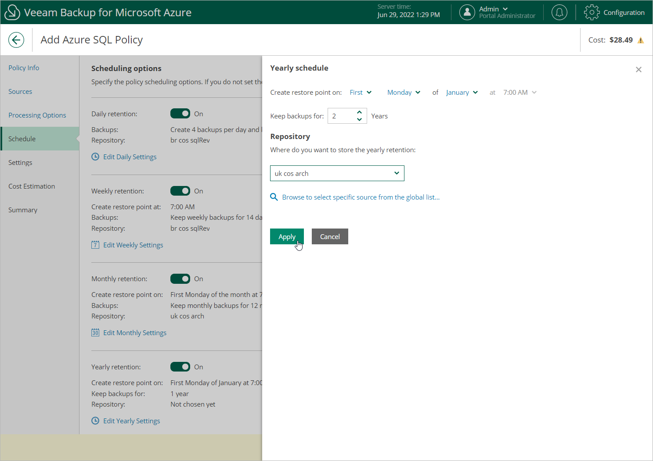Viewport: 653px width, 461px height.
Task: Click the cost warning triangle icon
Action: 641,40
